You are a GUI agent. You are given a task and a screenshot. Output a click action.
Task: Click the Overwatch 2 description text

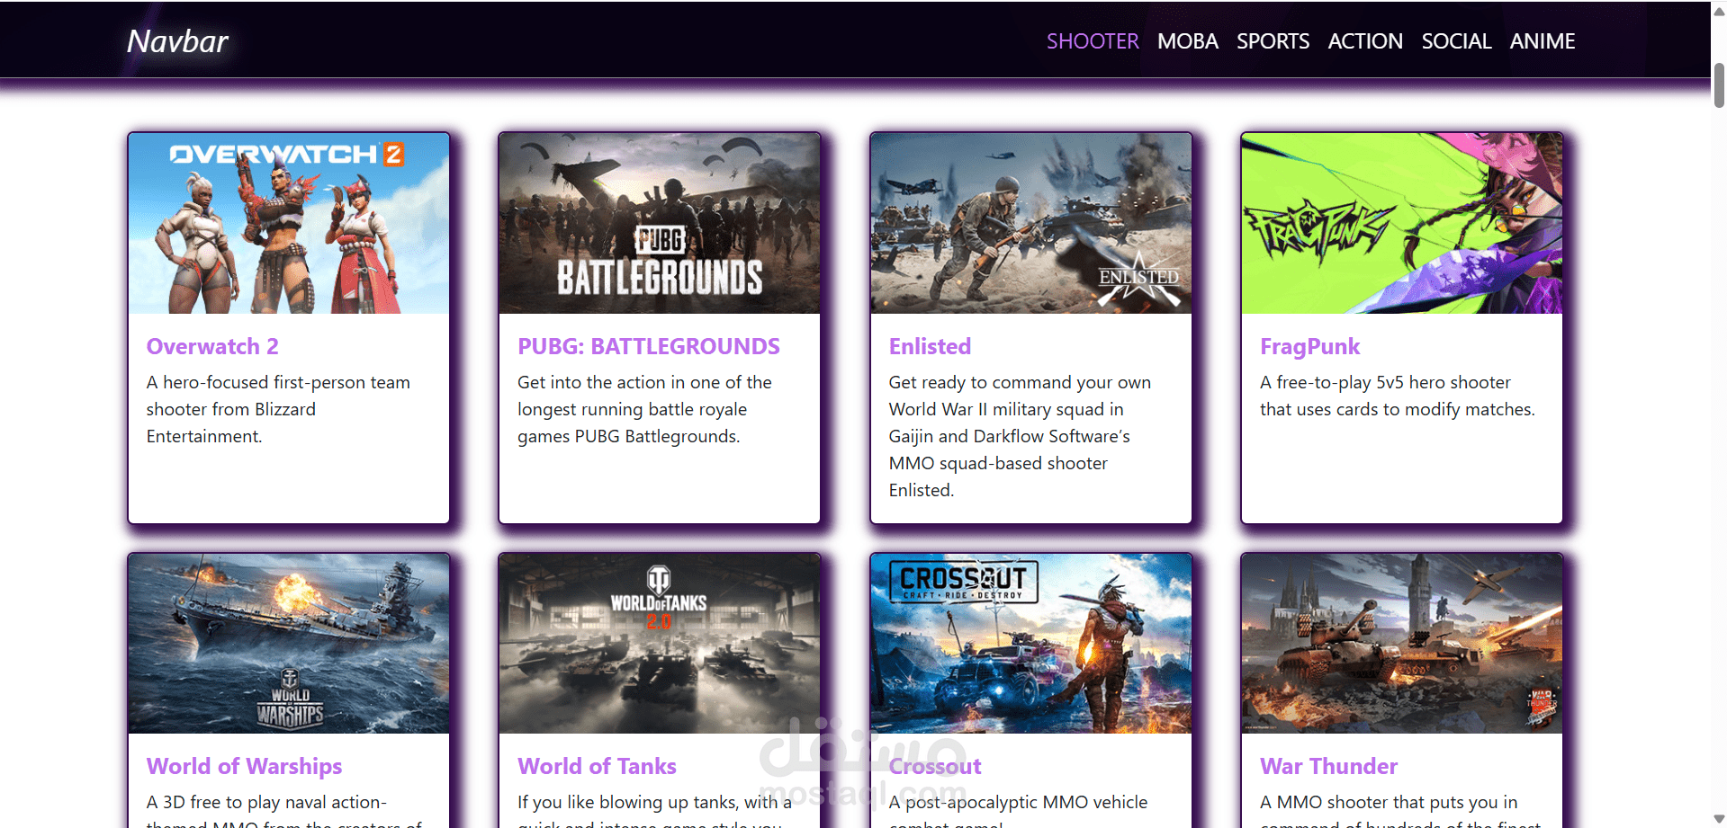(278, 410)
